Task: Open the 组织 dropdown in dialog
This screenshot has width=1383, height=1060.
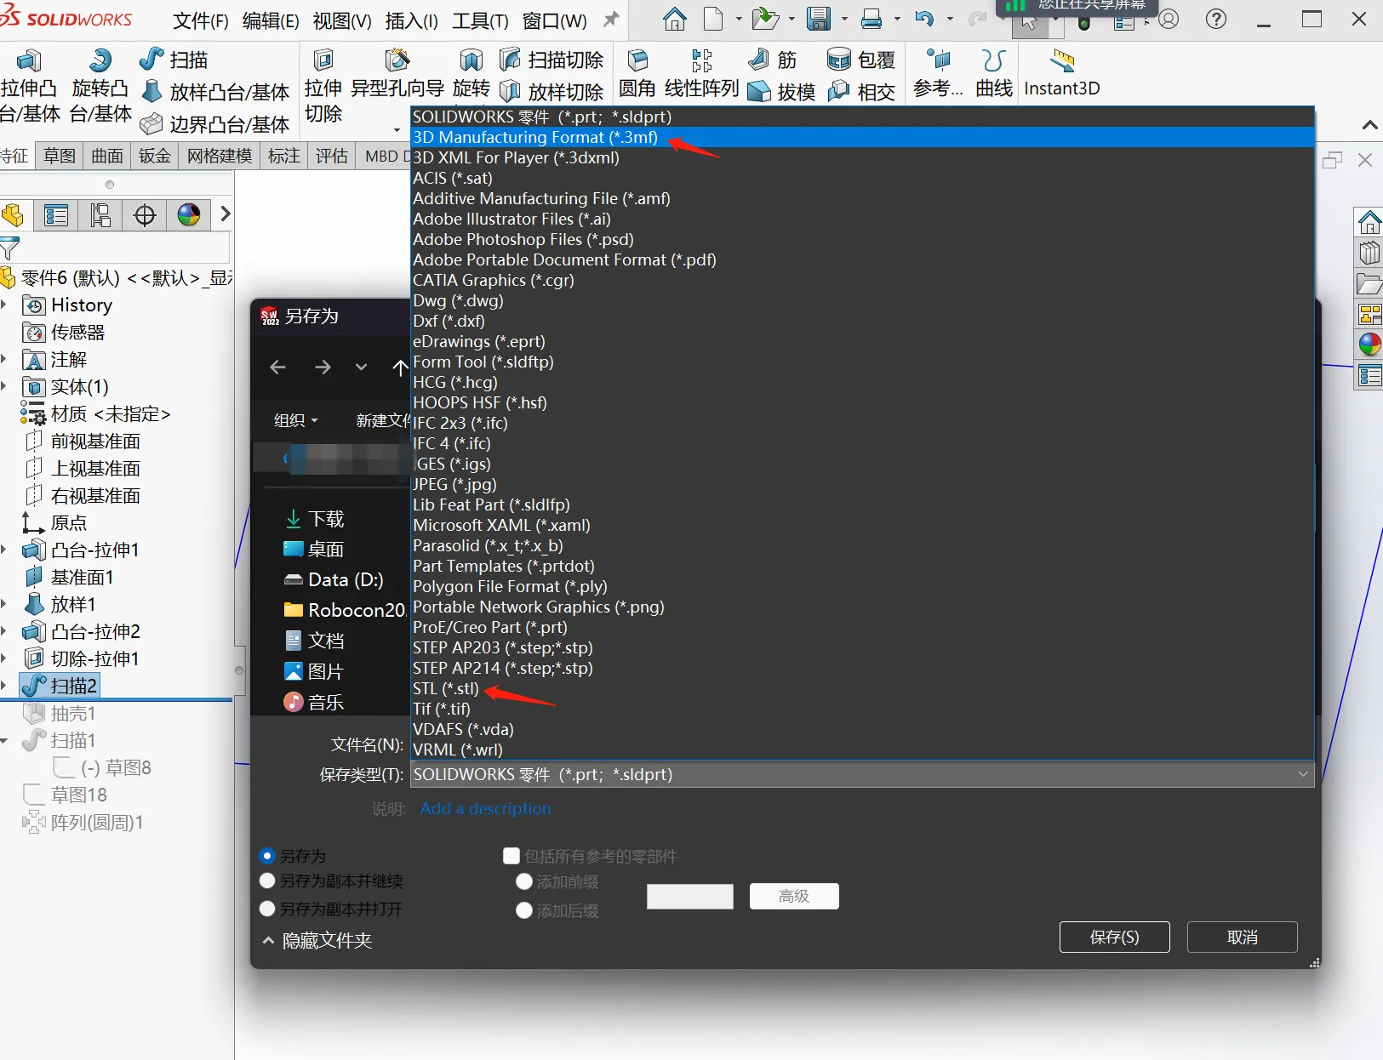Action: 295,420
